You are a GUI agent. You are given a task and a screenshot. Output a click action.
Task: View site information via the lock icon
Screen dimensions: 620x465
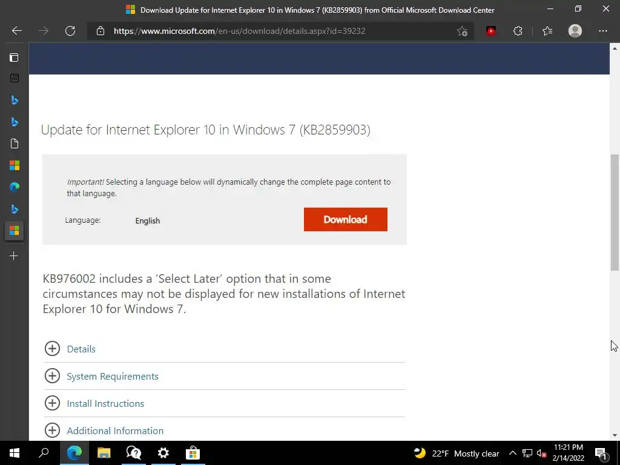point(101,31)
